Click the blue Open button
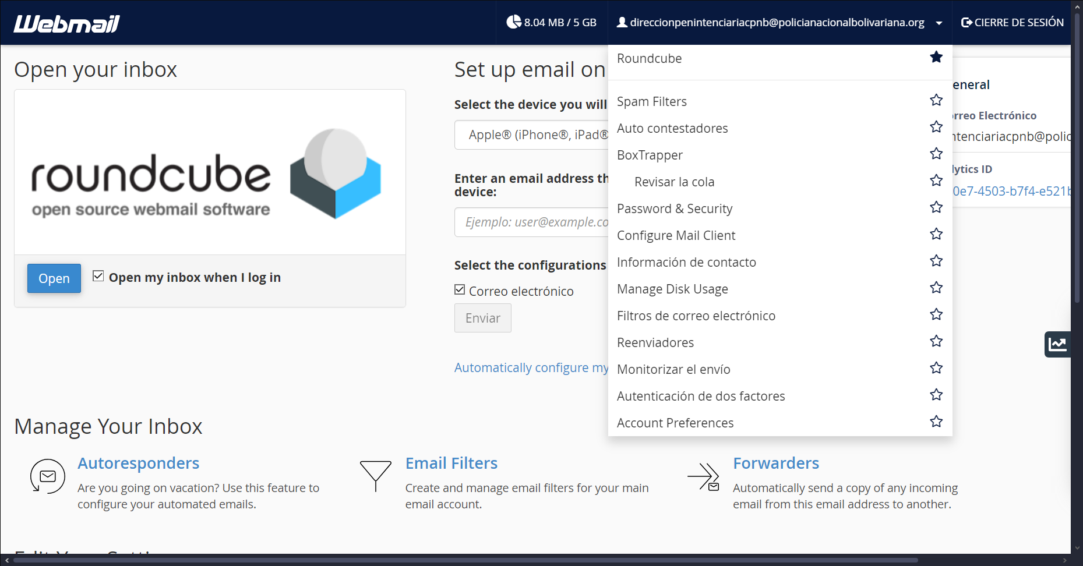This screenshot has width=1083, height=566. (x=54, y=278)
